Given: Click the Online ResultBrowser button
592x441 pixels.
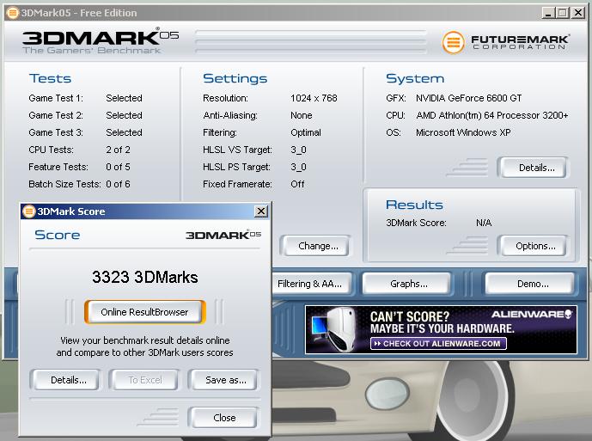Looking at the screenshot, I should point(145,312).
